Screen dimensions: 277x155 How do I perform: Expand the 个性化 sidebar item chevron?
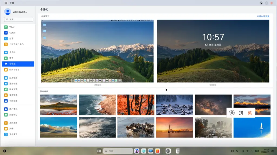31,64
